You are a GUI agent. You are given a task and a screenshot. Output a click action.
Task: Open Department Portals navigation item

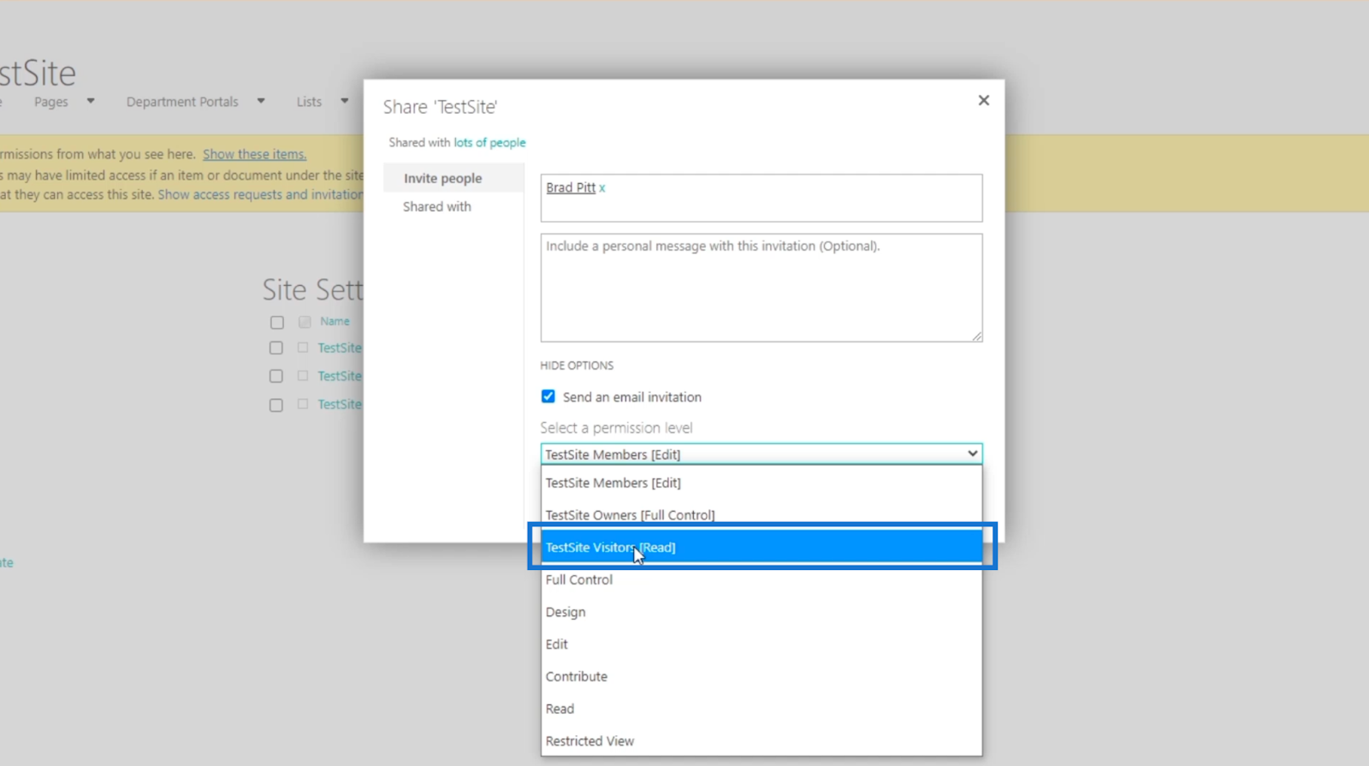click(x=182, y=102)
